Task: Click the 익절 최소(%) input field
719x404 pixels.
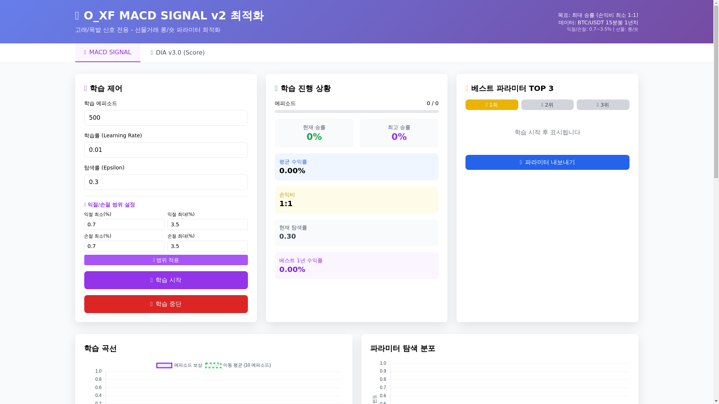Action: tap(124, 224)
